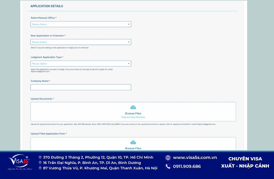Click Browse Files under Upload Filled Application Form
This screenshot has width=274, height=179.
133,148
